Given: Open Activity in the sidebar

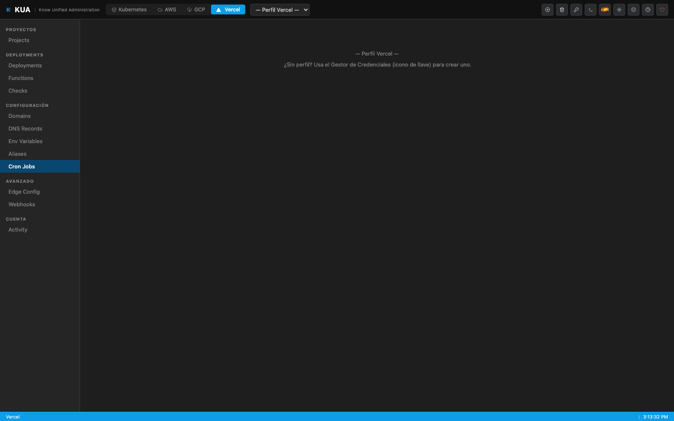Looking at the screenshot, I should click(40, 230).
